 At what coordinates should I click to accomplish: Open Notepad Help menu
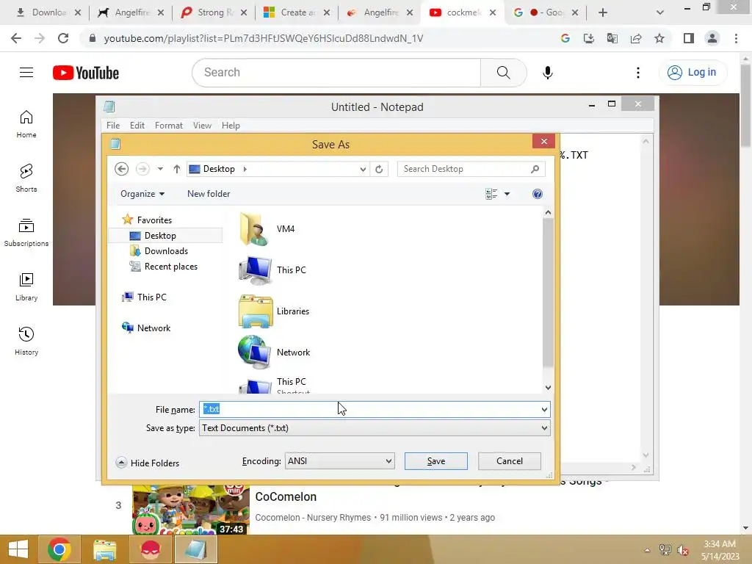[231, 125]
